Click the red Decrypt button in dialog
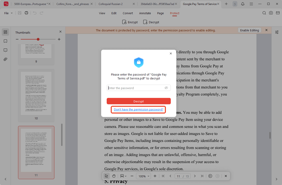This screenshot has width=282, height=185. coord(139,101)
